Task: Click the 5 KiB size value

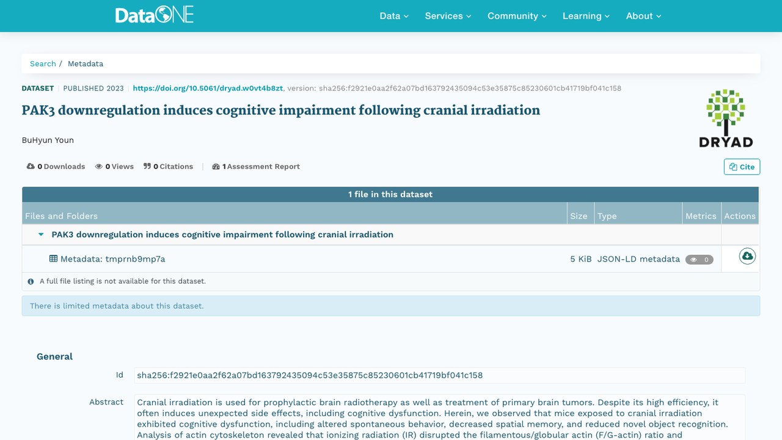Action: click(x=581, y=259)
